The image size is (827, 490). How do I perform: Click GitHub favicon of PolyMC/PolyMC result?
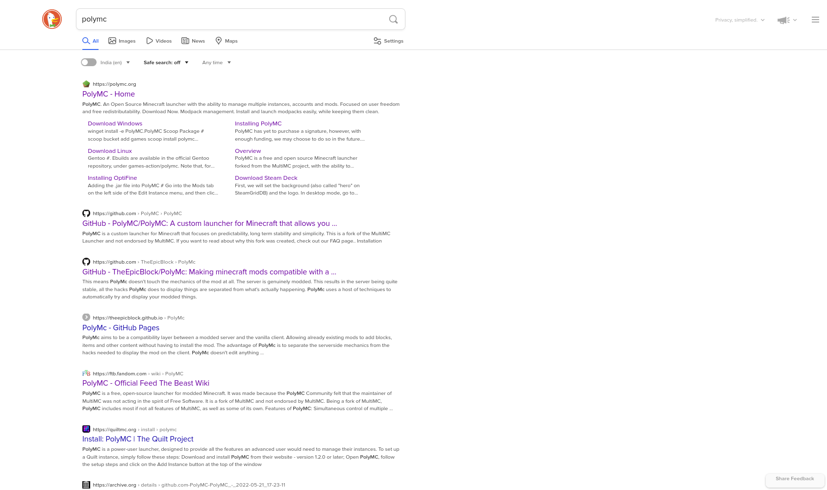[x=86, y=213]
